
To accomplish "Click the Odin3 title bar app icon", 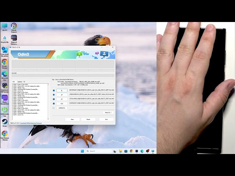I will (11, 47).
